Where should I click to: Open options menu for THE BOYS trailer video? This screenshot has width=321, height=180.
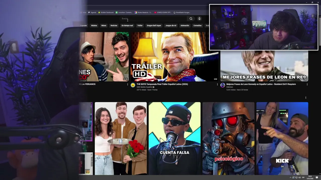pyautogui.click(x=217, y=84)
